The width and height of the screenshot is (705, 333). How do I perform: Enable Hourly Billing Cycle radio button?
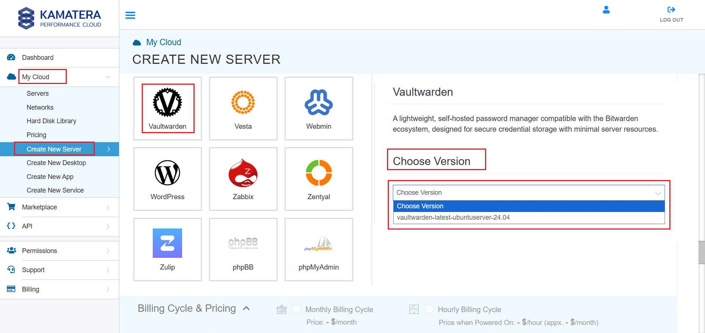pyautogui.click(x=429, y=309)
